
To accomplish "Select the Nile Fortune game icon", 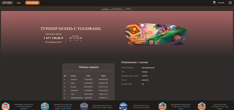I will pyautogui.click(x=84, y=106).
